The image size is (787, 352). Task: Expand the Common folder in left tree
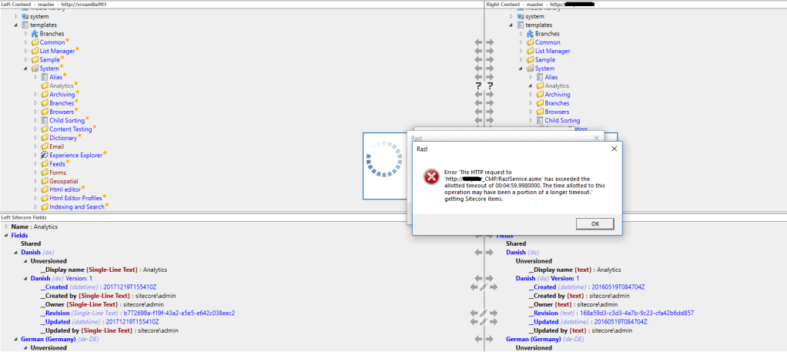click(x=26, y=42)
